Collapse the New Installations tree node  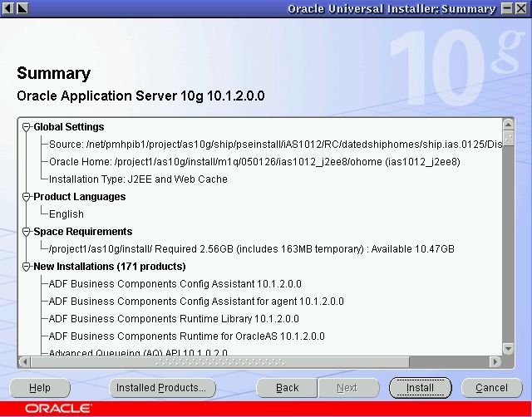(x=26, y=267)
